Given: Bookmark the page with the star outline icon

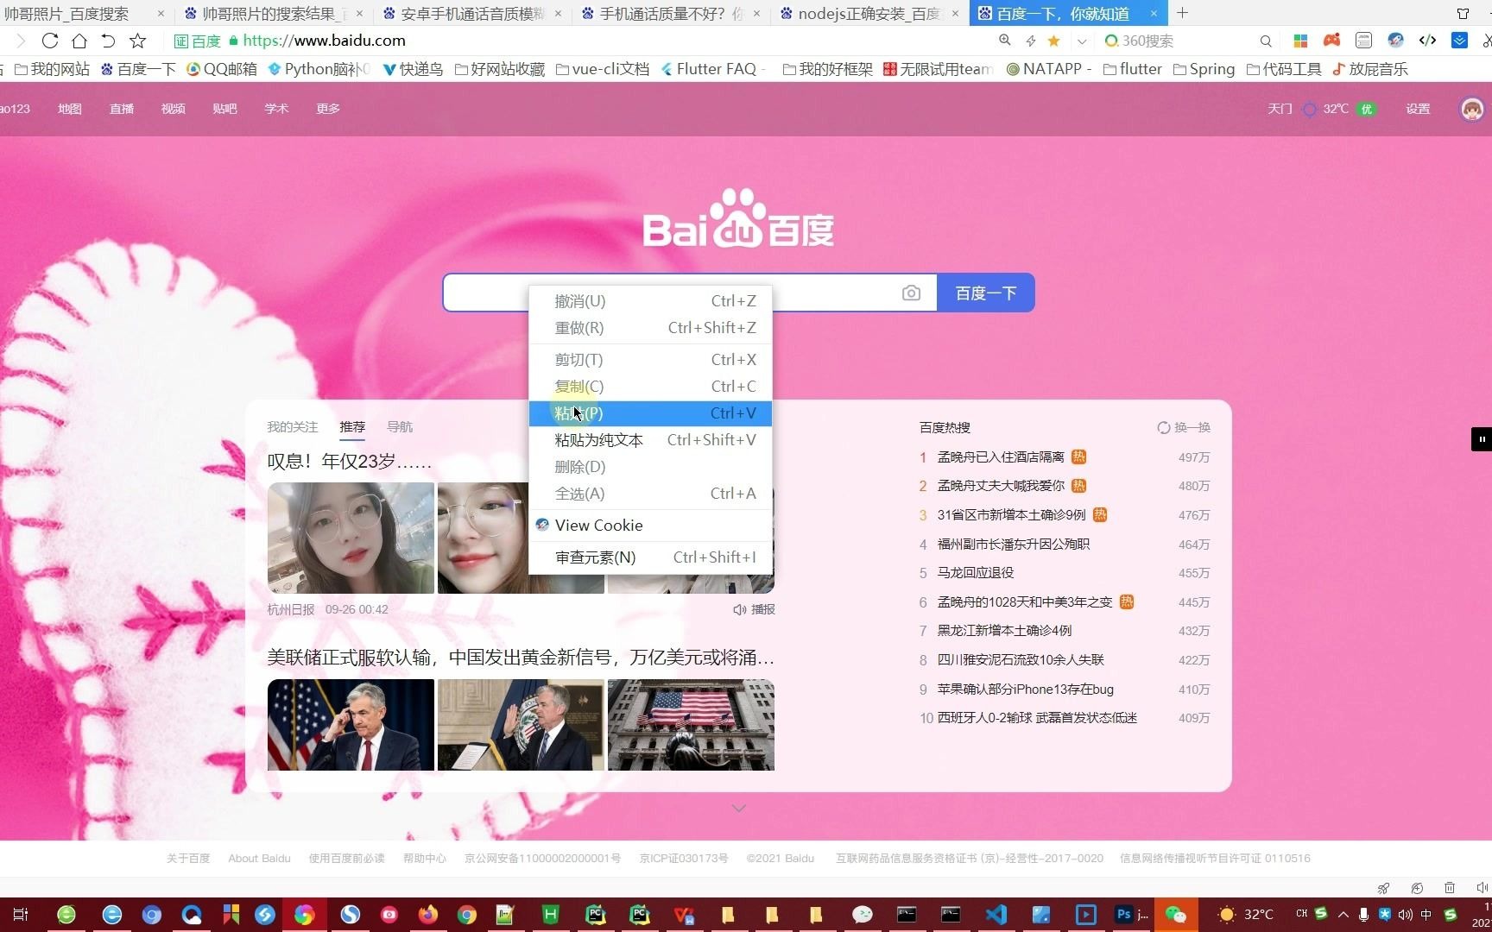Looking at the screenshot, I should 137,41.
